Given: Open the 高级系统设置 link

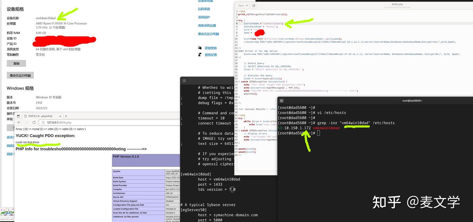Looking at the screenshot, I should pyautogui.click(x=207, y=26).
